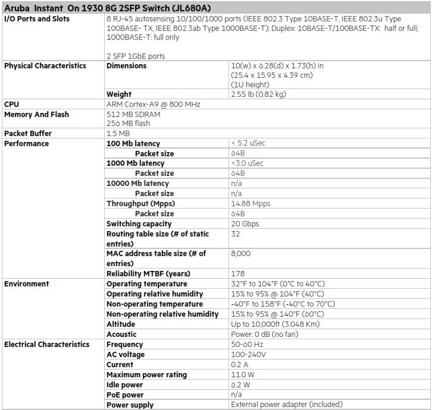Click the '11.0 W' value
432x410 pixels.
coord(243,375)
